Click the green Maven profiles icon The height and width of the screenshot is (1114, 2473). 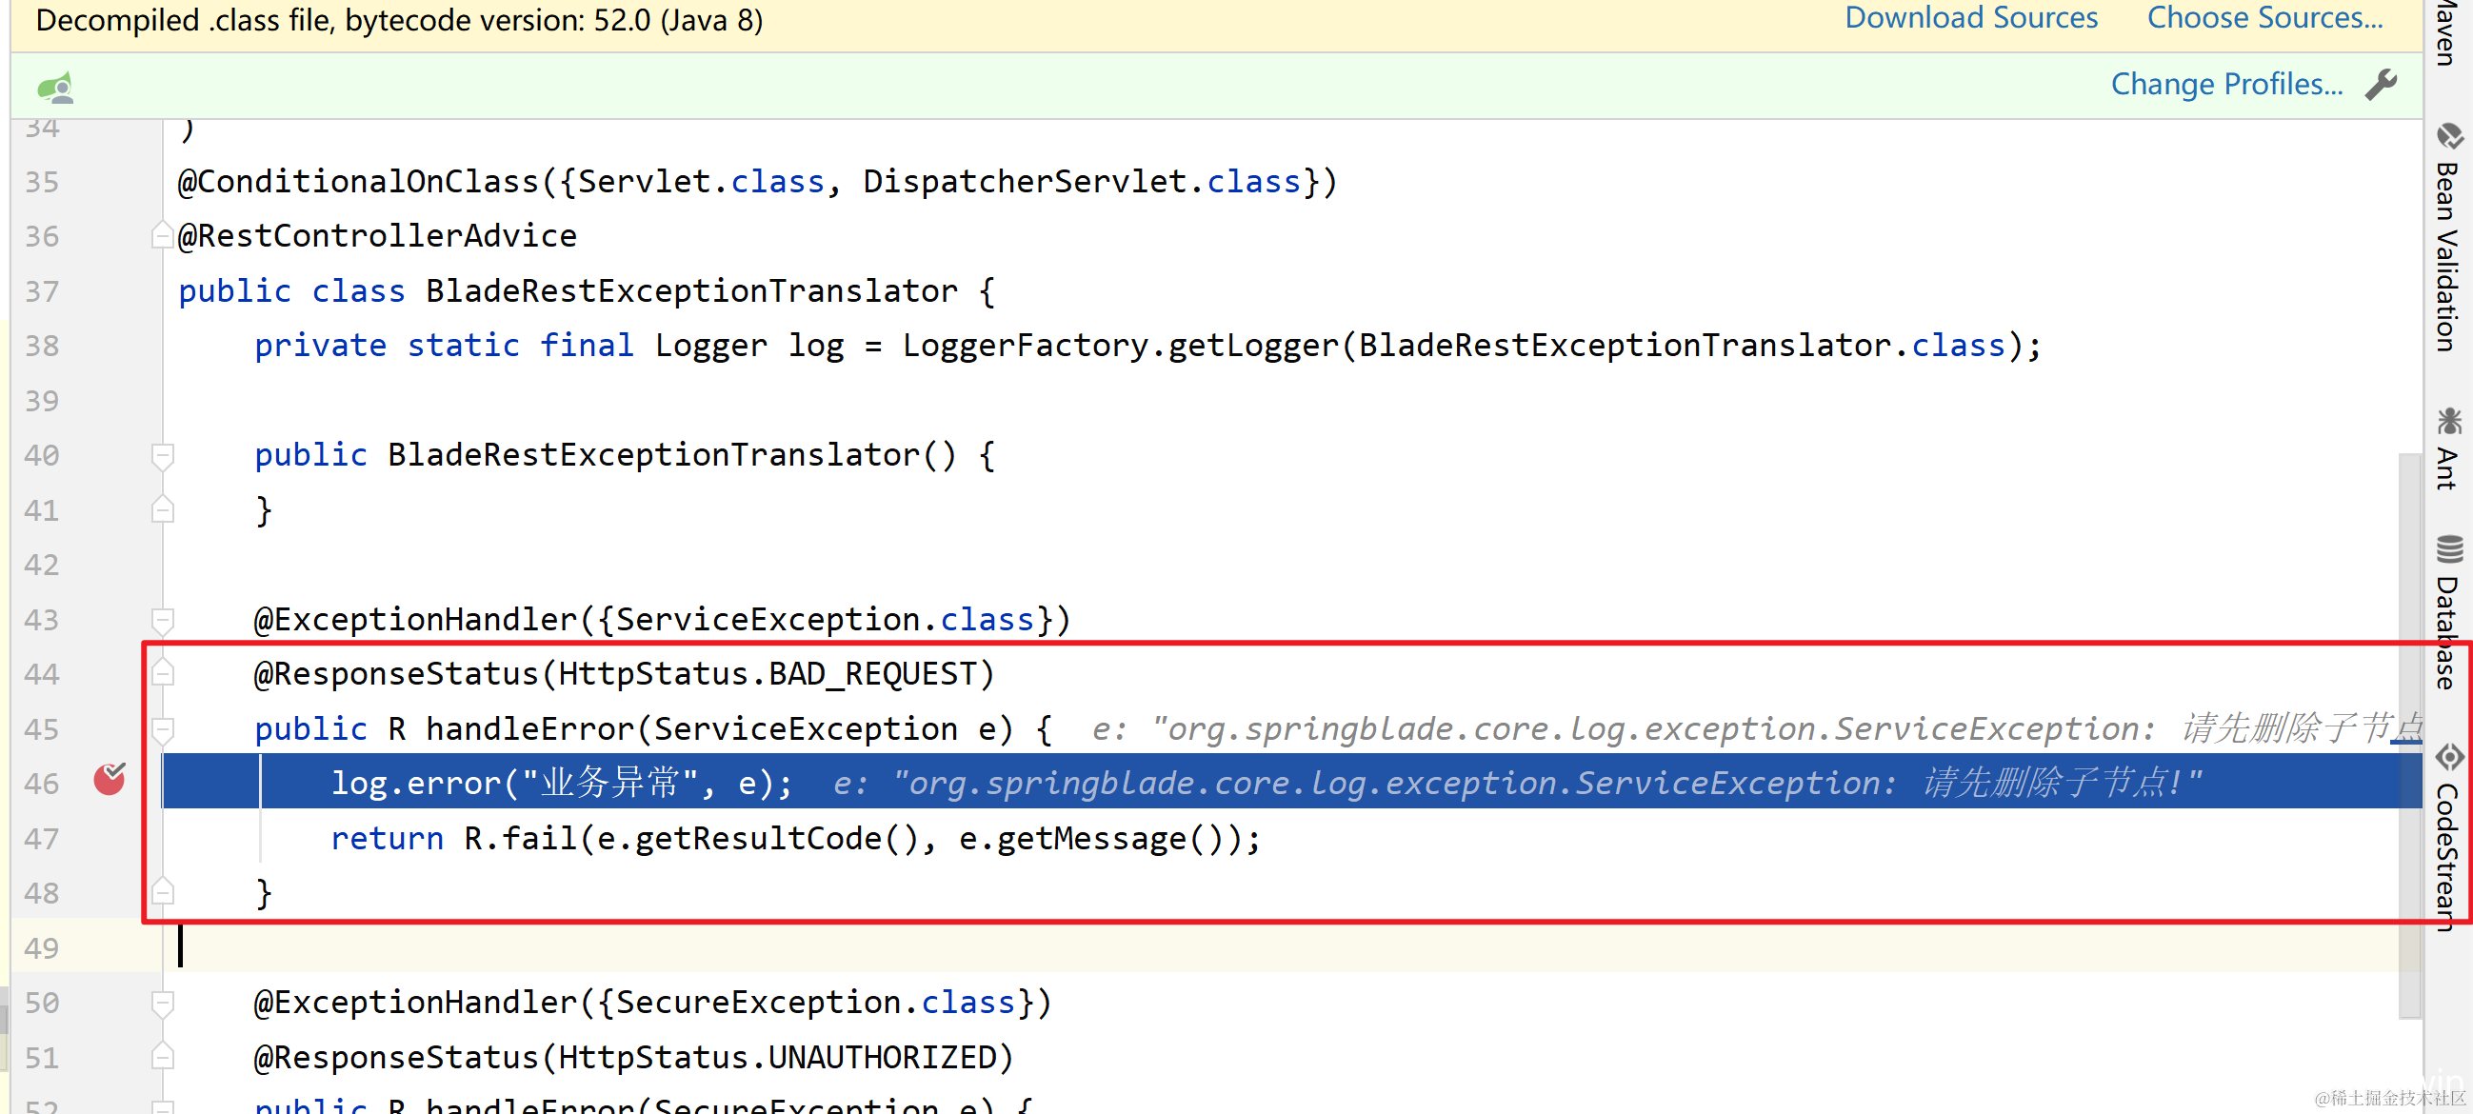55,89
